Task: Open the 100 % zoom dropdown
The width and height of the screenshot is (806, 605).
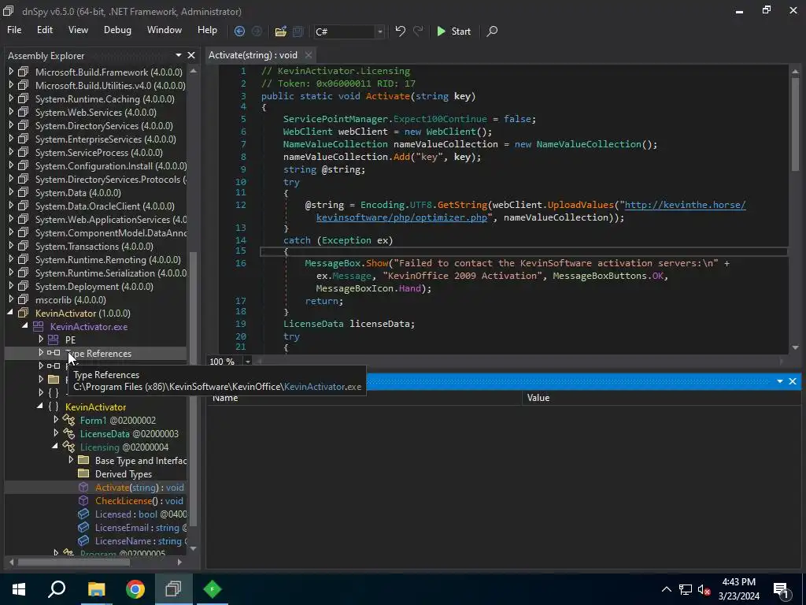Action: [x=247, y=362]
